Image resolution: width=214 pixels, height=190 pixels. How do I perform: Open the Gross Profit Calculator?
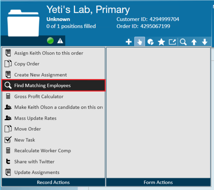(x=39, y=96)
